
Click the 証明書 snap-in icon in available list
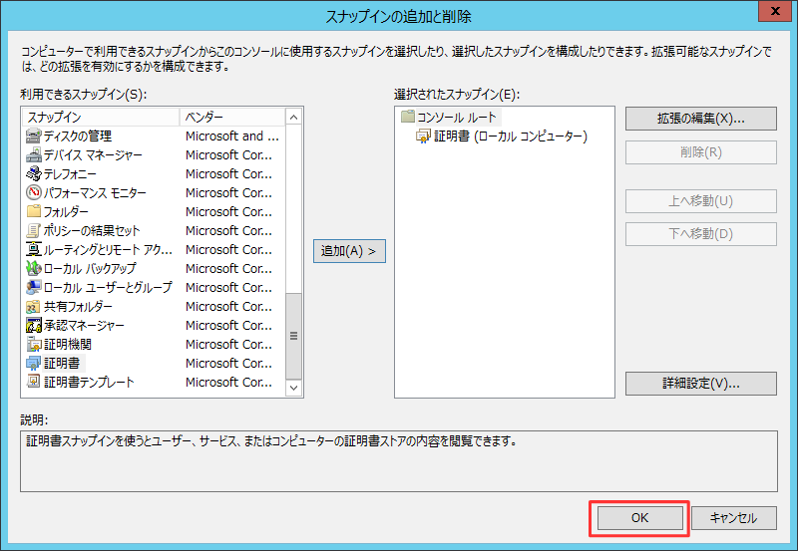click(x=34, y=363)
